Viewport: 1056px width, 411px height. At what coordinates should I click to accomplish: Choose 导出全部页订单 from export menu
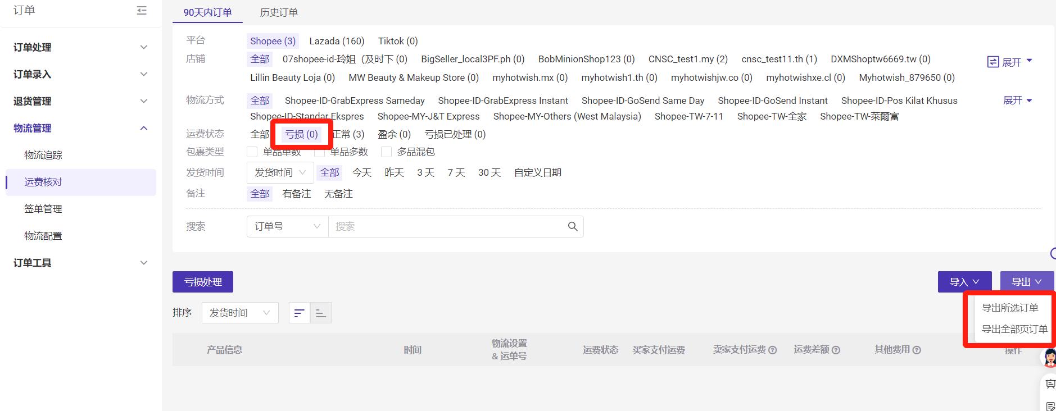pyautogui.click(x=1014, y=329)
